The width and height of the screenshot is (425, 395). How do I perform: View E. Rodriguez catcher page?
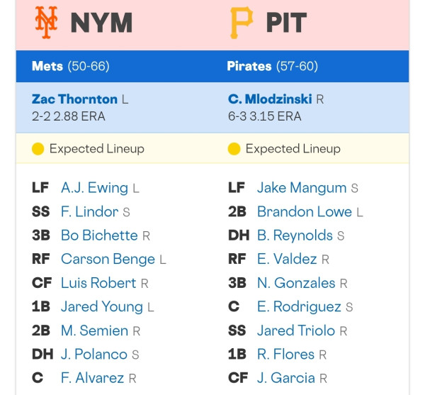click(x=299, y=307)
